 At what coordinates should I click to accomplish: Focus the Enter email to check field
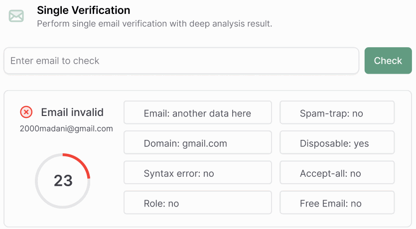(181, 61)
